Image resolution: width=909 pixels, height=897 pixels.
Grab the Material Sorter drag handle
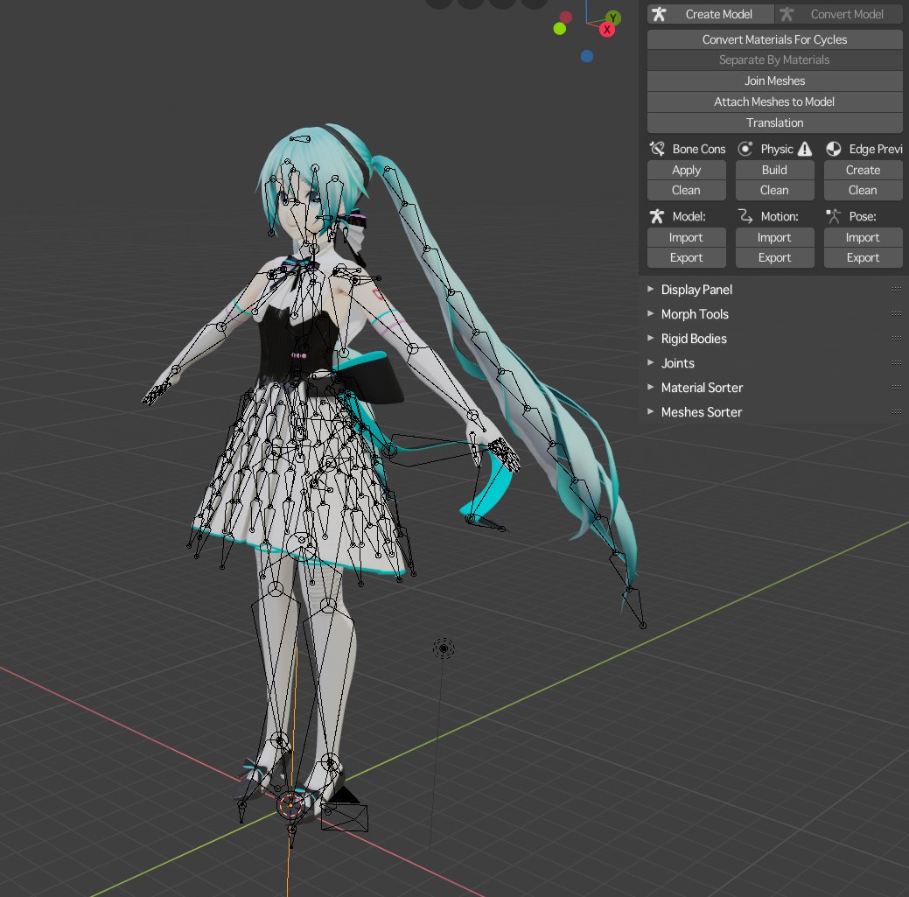point(896,388)
